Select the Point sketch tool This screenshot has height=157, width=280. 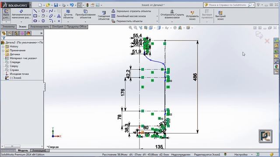(59, 21)
